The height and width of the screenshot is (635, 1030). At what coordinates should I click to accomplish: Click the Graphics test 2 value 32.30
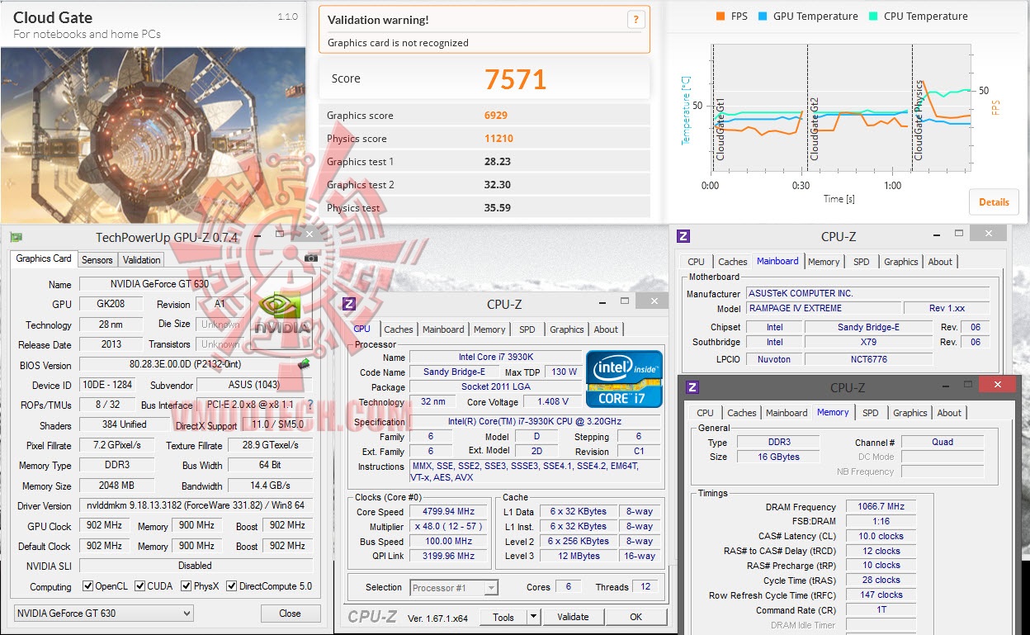(497, 185)
